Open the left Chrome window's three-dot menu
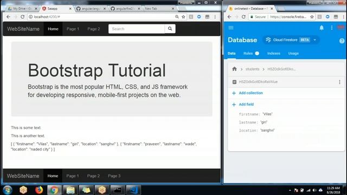The image size is (347, 195). [215, 17]
